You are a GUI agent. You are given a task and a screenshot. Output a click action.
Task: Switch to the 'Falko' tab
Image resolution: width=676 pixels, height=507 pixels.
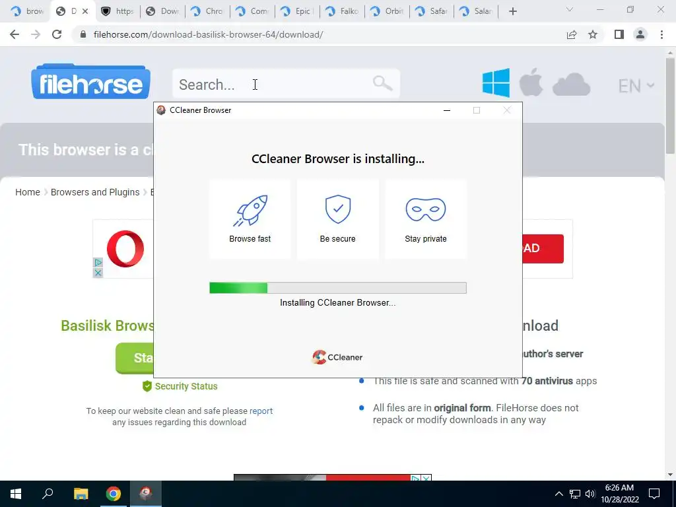coord(342,11)
